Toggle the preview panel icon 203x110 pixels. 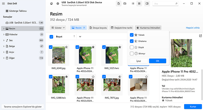coord(147,4)
